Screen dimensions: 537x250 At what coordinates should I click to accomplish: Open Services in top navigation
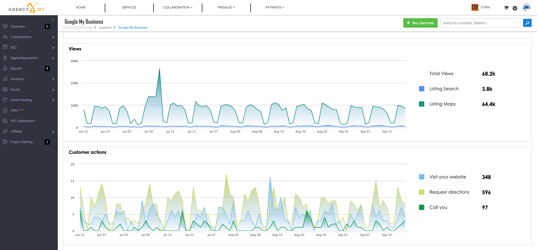(x=129, y=7)
